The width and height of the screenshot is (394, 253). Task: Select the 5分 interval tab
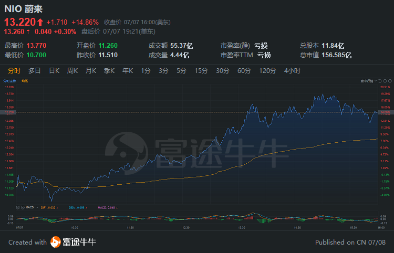tap(181, 71)
